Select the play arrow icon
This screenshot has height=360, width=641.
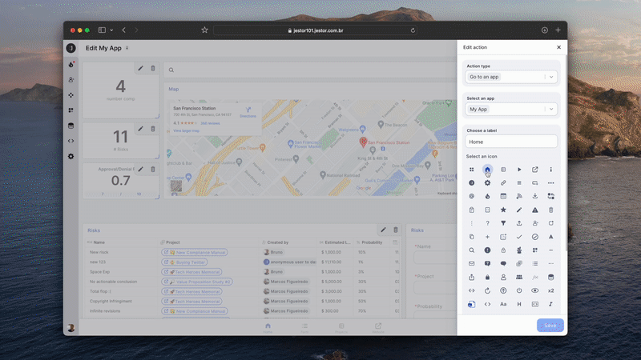pyautogui.click(x=519, y=170)
